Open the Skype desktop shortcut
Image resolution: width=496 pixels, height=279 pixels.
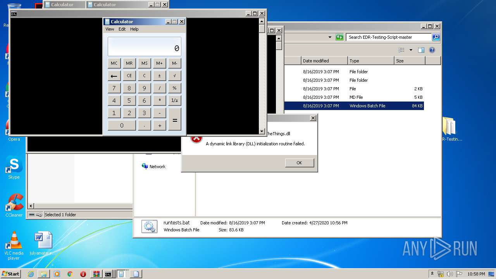(x=14, y=167)
